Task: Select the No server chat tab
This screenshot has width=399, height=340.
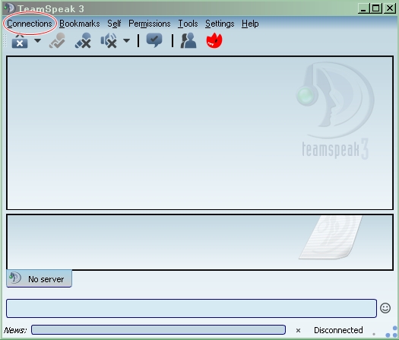Action: point(40,278)
